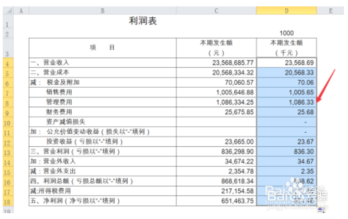The height and width of the screenshot is (219, 348).
Task: Click the 23.67 cell in column D
Action: click(287, 142)
